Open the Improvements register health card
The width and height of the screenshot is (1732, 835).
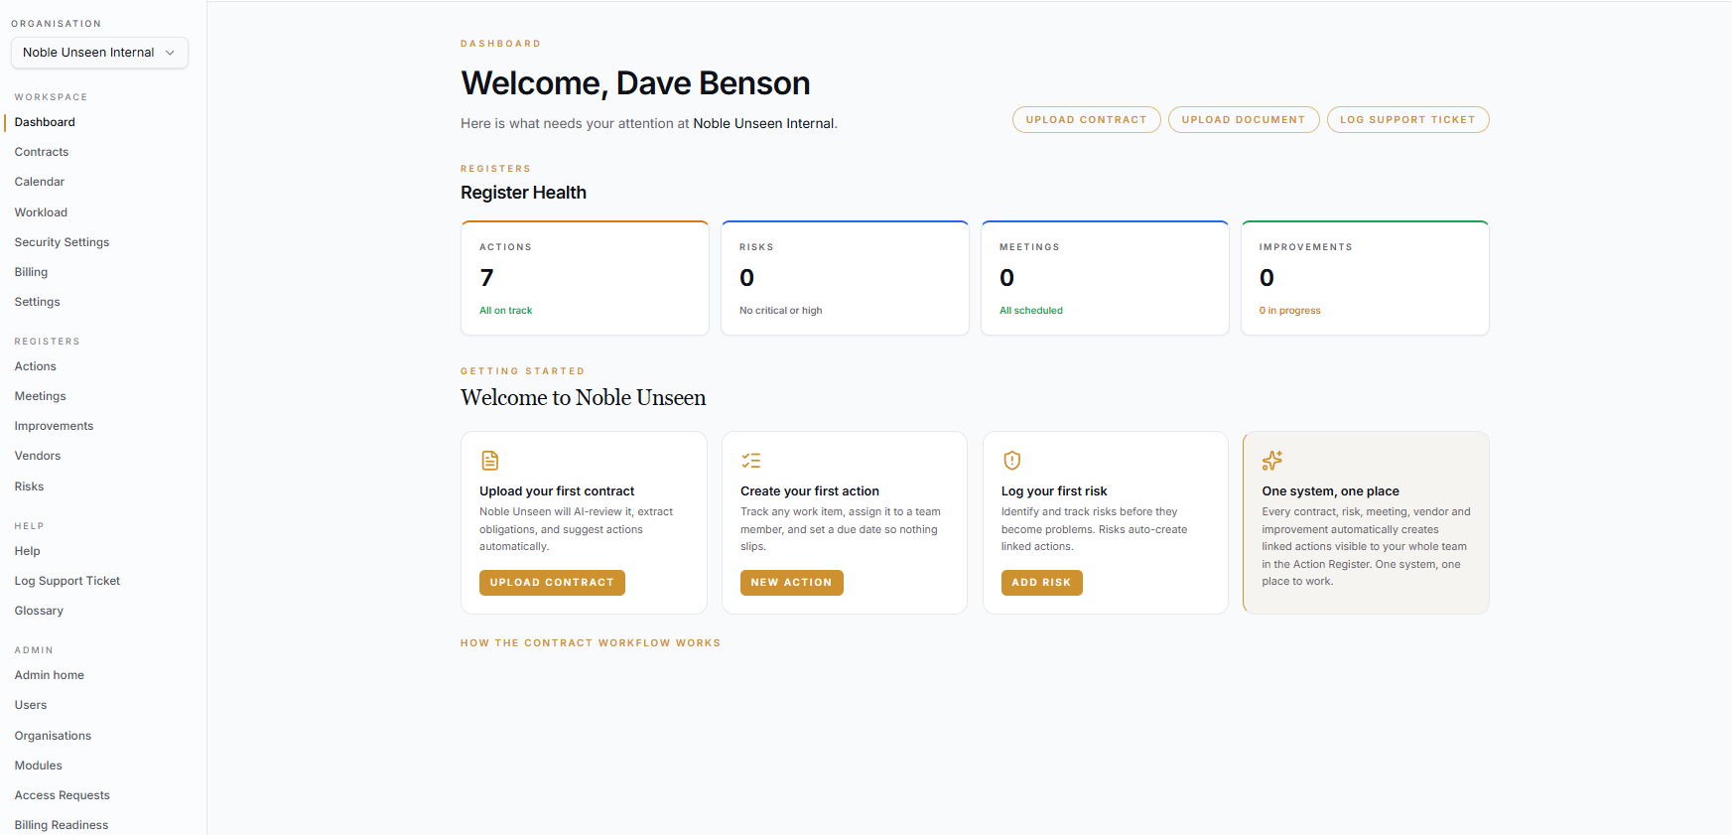point(1365,278)
